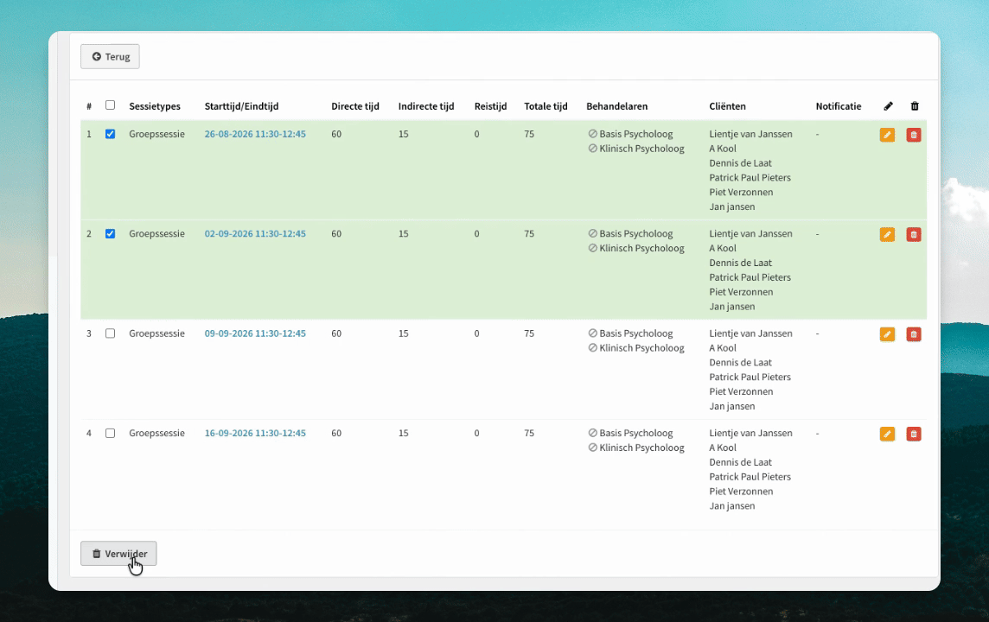Click direct time value 60 in row 1
The width and height of the screenshot is (989, 622).
tap(336, 134)
